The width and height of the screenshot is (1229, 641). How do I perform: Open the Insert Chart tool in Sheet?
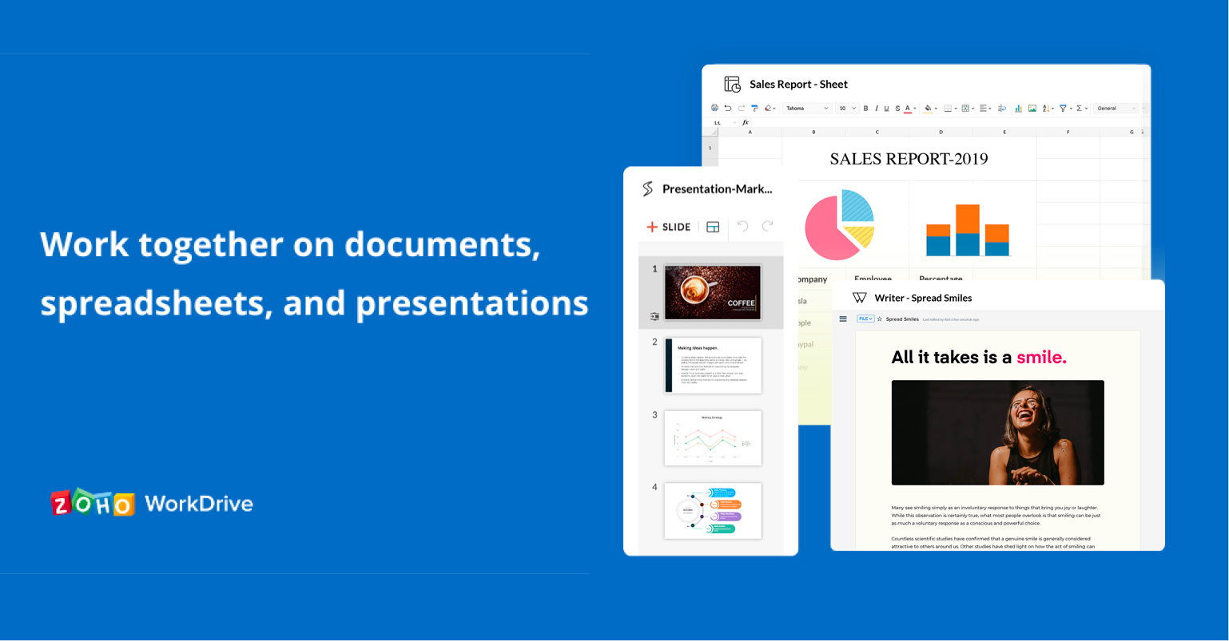1018,108
